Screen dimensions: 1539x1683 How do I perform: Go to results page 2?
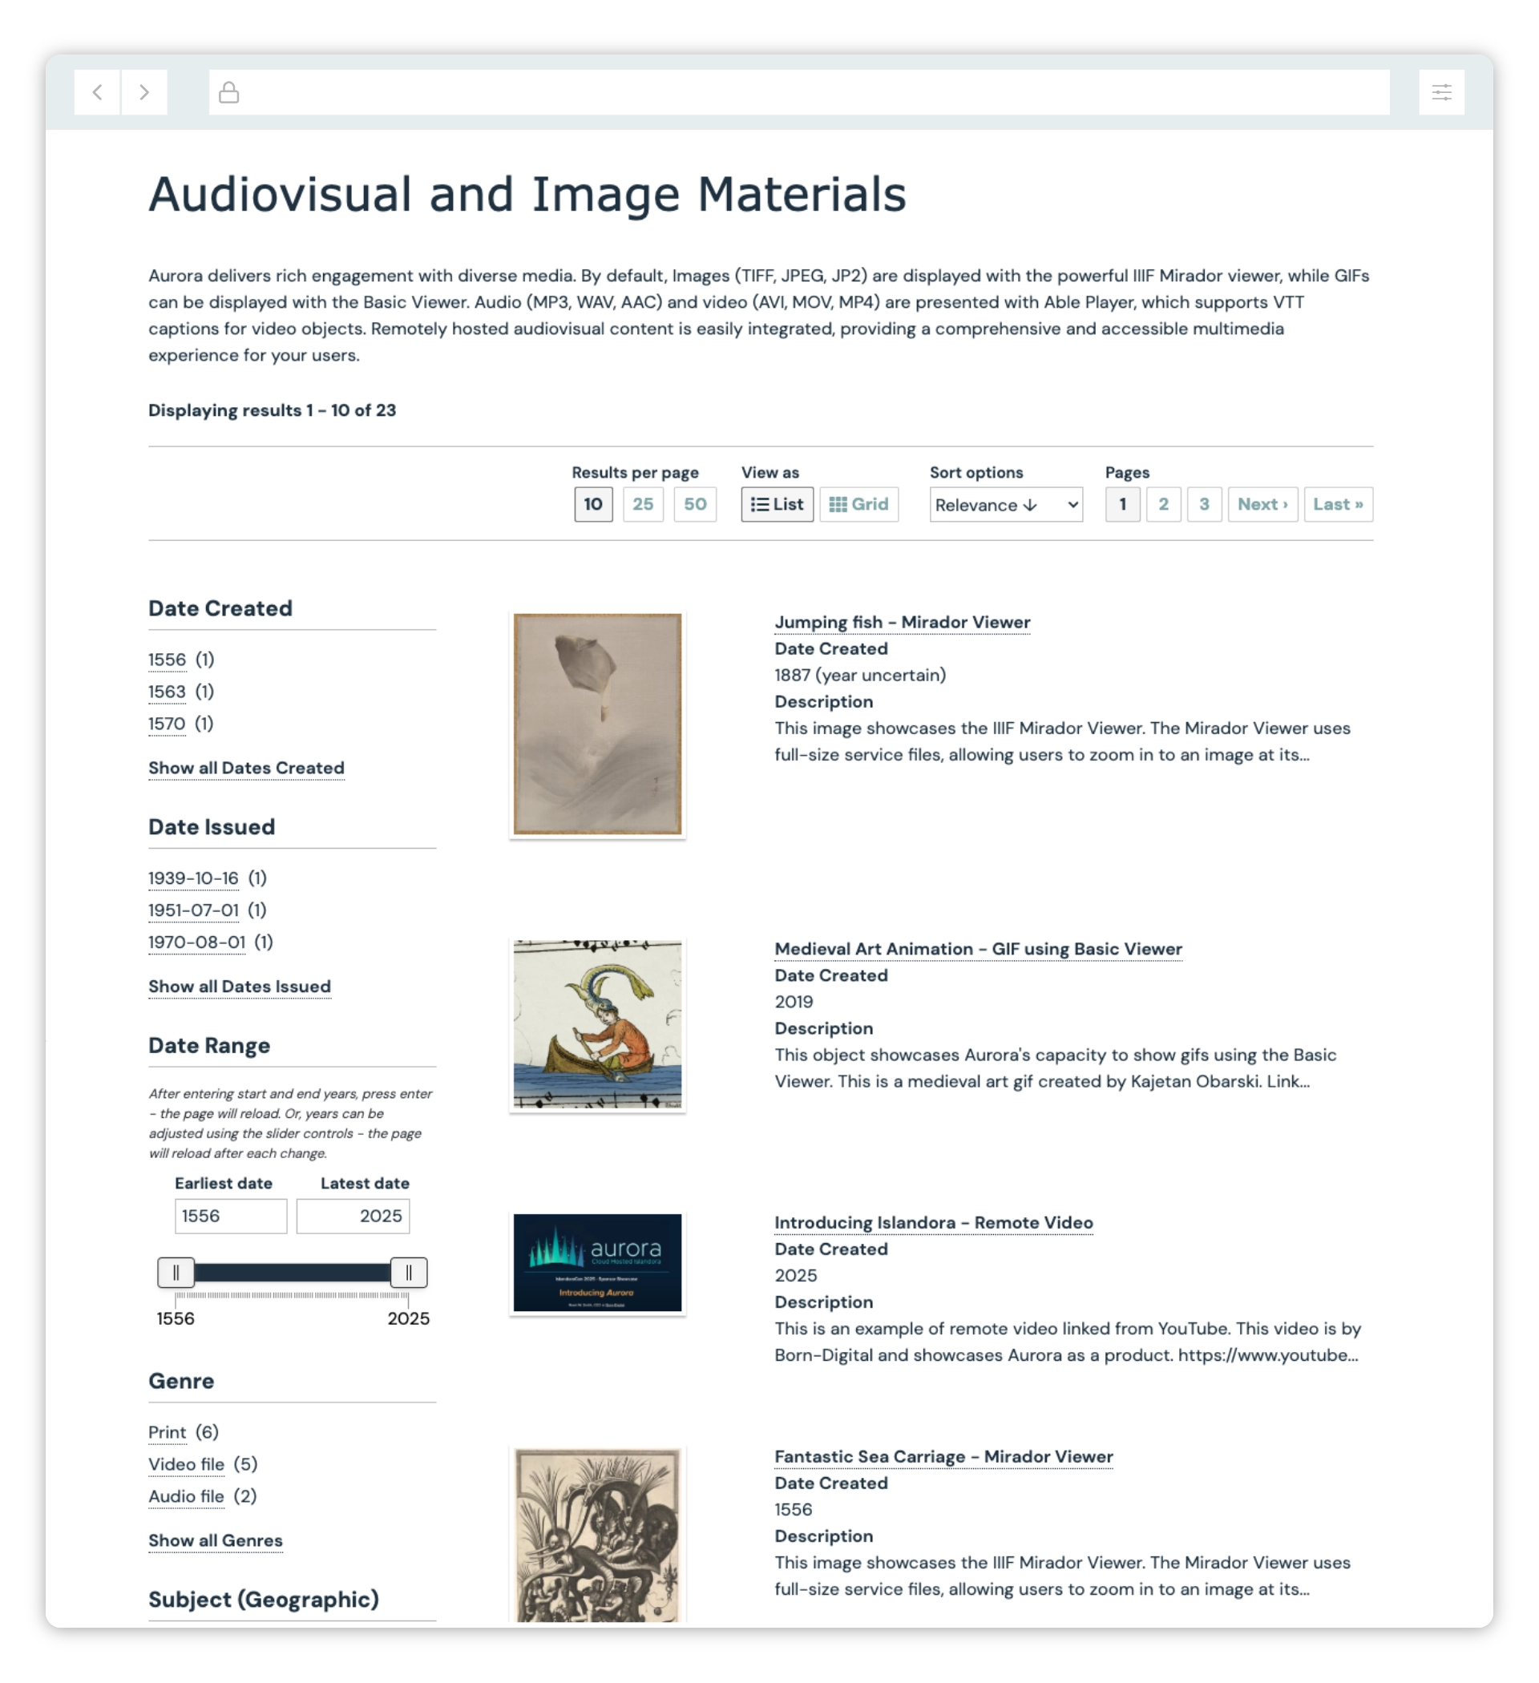coord(1165,505)
